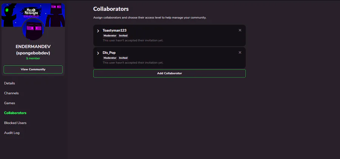Remove Toastyman123 collaborator with X icon
The height and width of the screenshot is (159, 340).
pos(240,30)
